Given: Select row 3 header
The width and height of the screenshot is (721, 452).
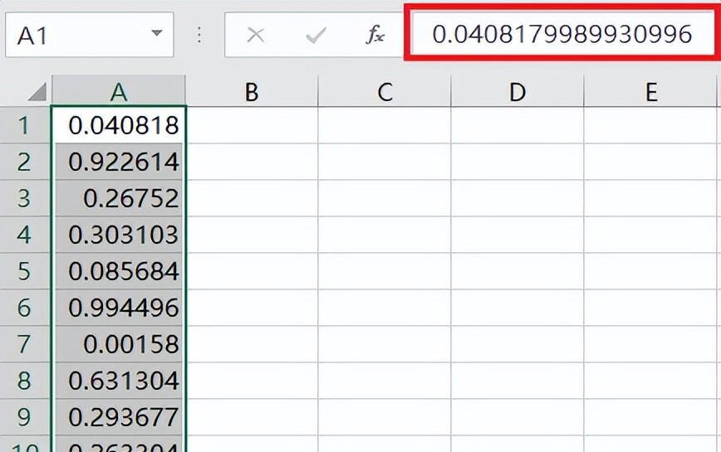Looking at the screenshot, I should coord(24,198).
